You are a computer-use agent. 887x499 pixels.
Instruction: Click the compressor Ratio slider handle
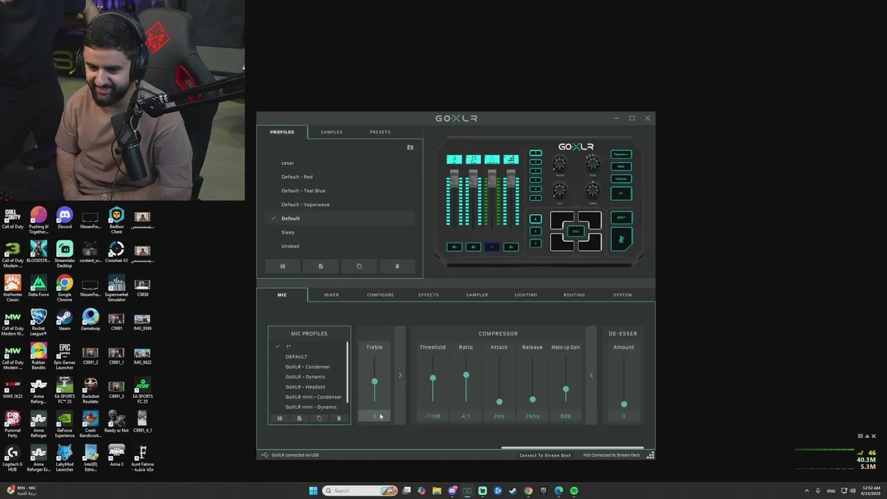pyautogui.click(x=466, y=375)
